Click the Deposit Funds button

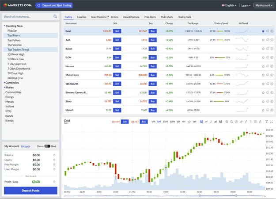30,191
